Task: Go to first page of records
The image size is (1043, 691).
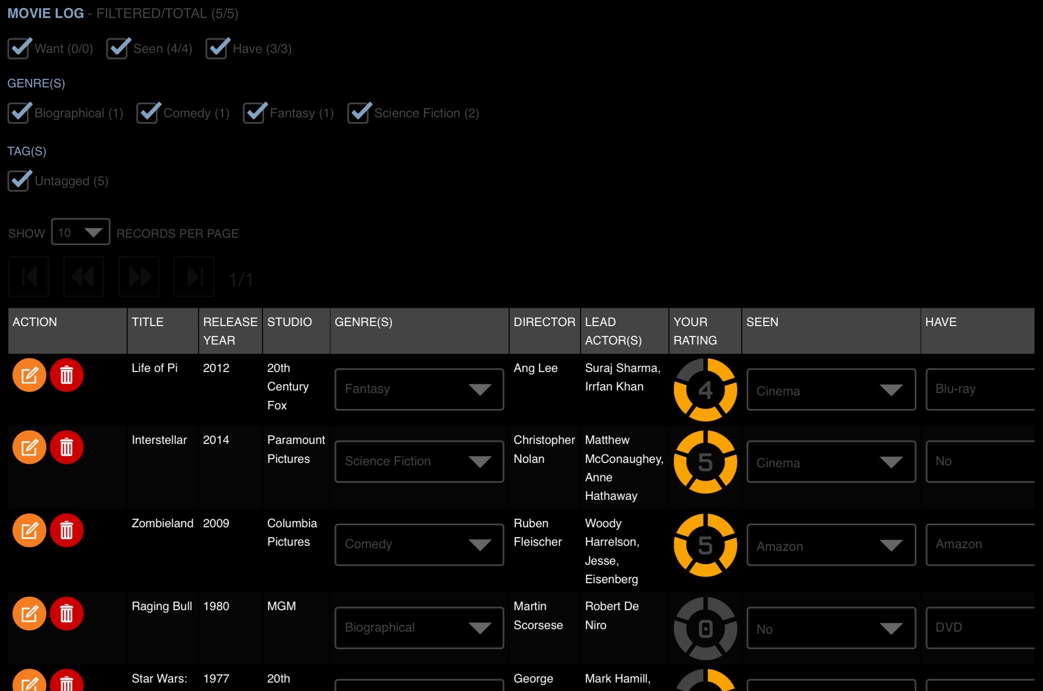Action: (28, 277)
